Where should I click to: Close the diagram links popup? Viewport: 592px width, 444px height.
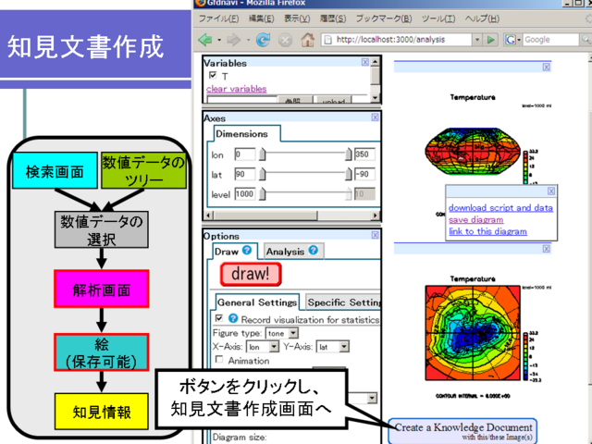tap(551, 191)
